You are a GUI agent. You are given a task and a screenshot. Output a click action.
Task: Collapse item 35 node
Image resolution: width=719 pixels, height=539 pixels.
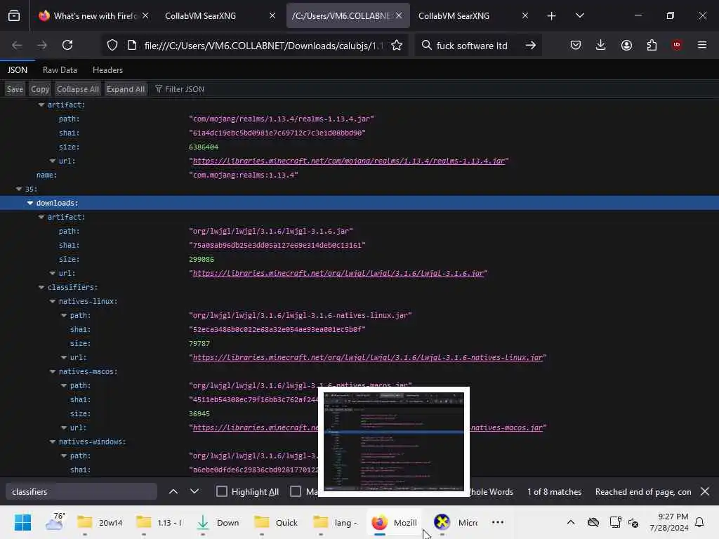click(x=19, y=189)
